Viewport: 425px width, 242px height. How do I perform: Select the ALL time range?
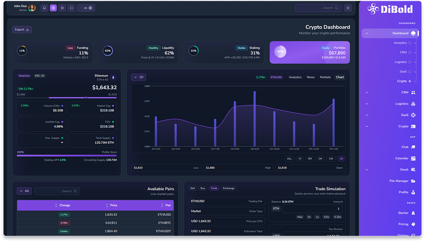click(289, 159)
